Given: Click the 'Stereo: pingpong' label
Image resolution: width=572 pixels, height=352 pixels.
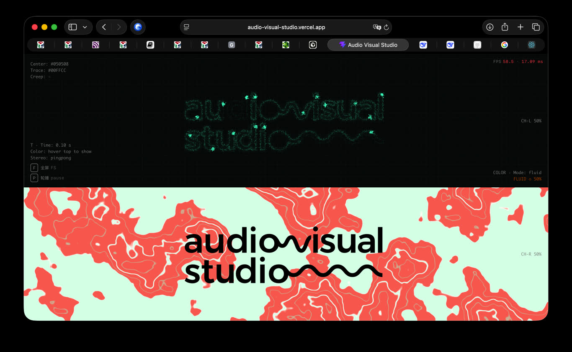Looking at the screenshot, I should pyautogui.click(x=51, y=158).
